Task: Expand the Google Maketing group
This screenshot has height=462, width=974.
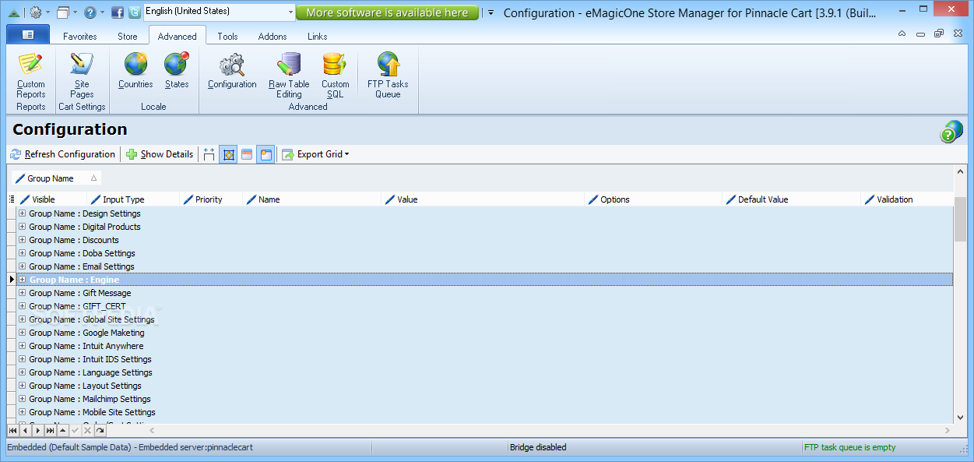Action: 22,333
